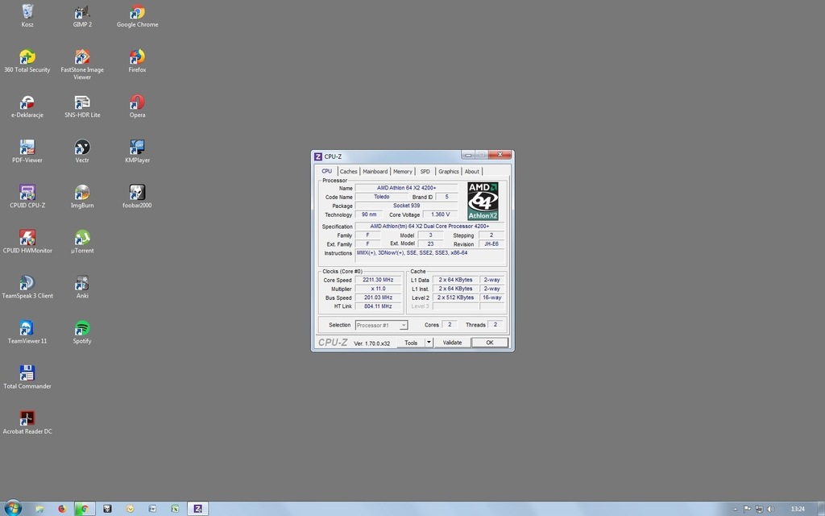825x516 pixels.
Task: Select the Opera desktop shortcut
Action: pos(137,106)
